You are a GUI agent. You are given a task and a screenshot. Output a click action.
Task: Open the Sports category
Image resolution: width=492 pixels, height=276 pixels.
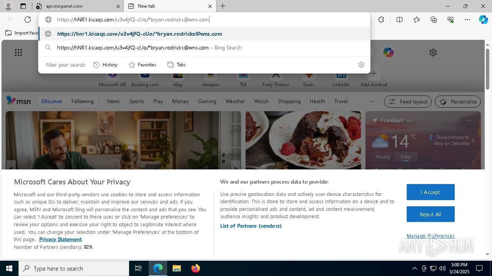tap(136, 102)
